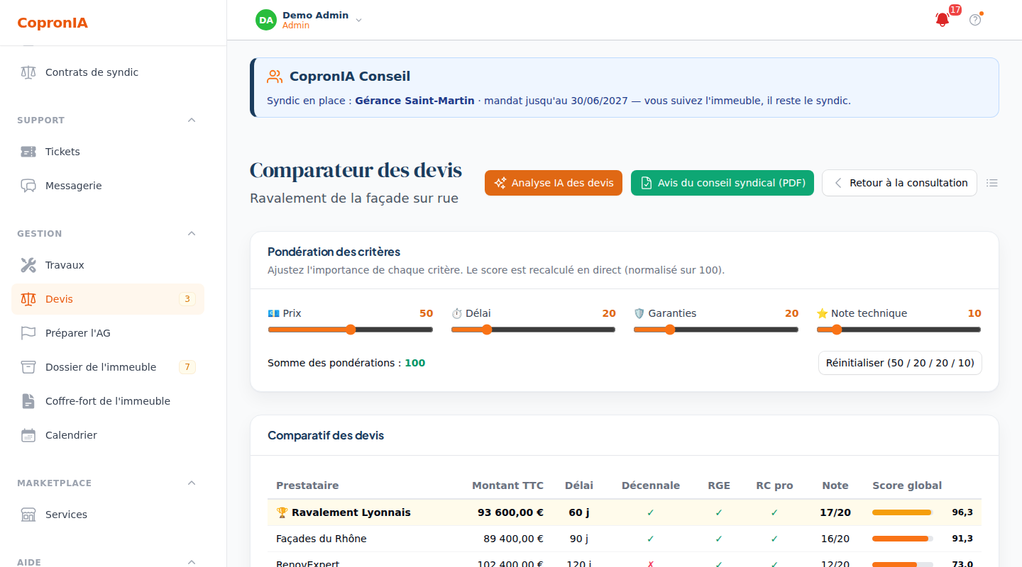Click the Prix weighting slider handle
The image size is (1022, 567).
tap(350, 330)
